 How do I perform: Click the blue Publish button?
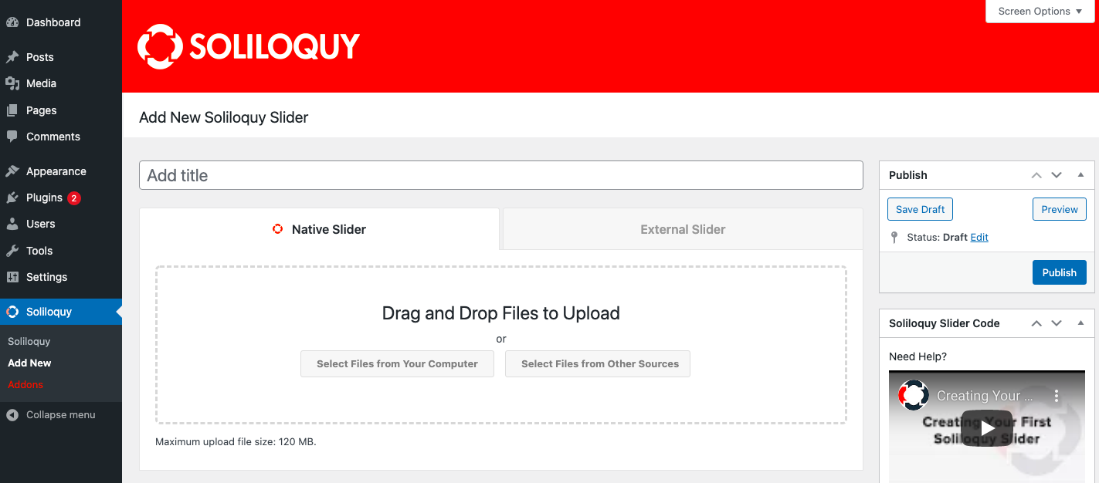[x=1060, y=272]
